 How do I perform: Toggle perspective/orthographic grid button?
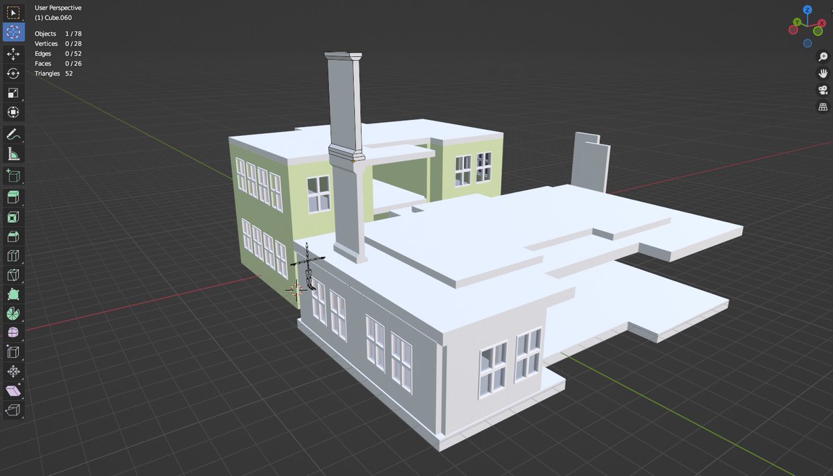point(823,107)
